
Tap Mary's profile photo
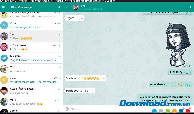point(4,69)
